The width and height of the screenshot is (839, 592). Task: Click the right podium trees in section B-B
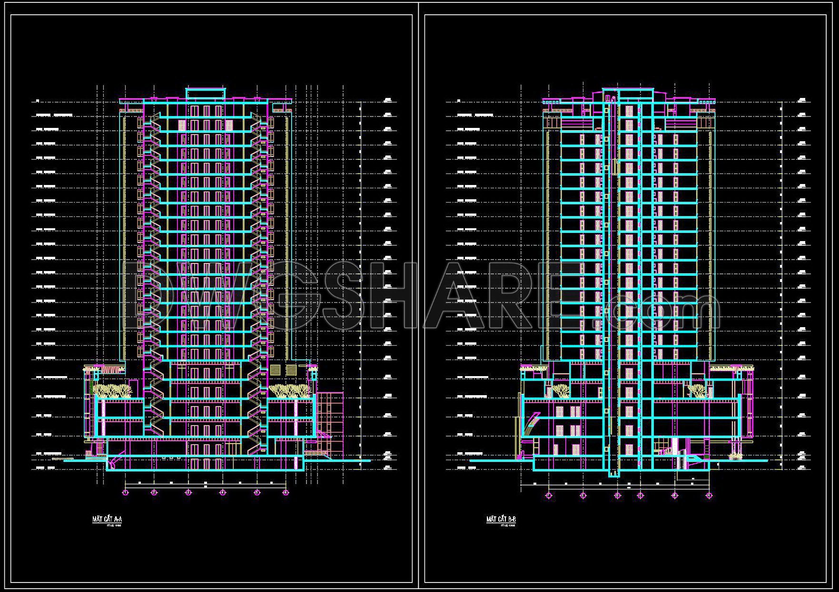696,390
